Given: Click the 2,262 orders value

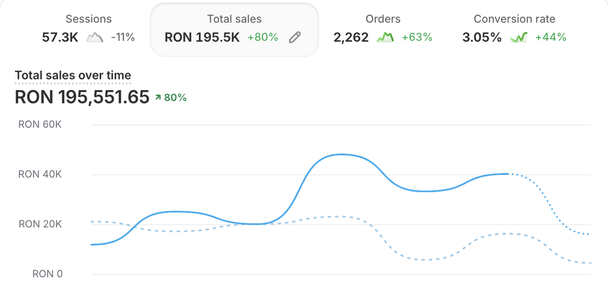Looking at the screenshot, I should [x=351, y=38].
